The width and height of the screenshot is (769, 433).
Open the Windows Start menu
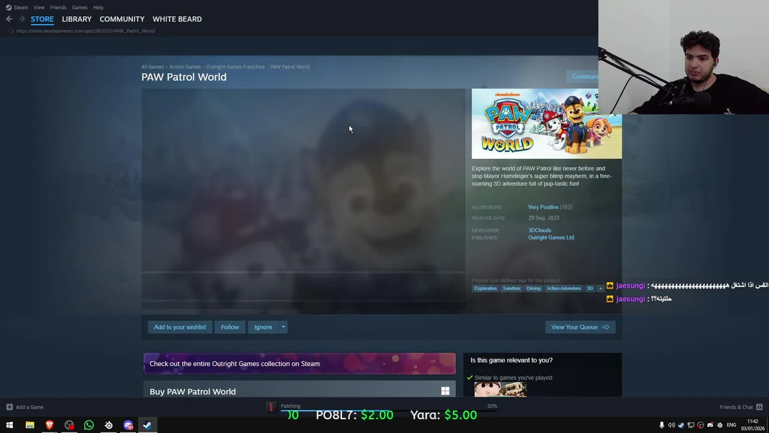pyautogui.click(x=10, y=425)
